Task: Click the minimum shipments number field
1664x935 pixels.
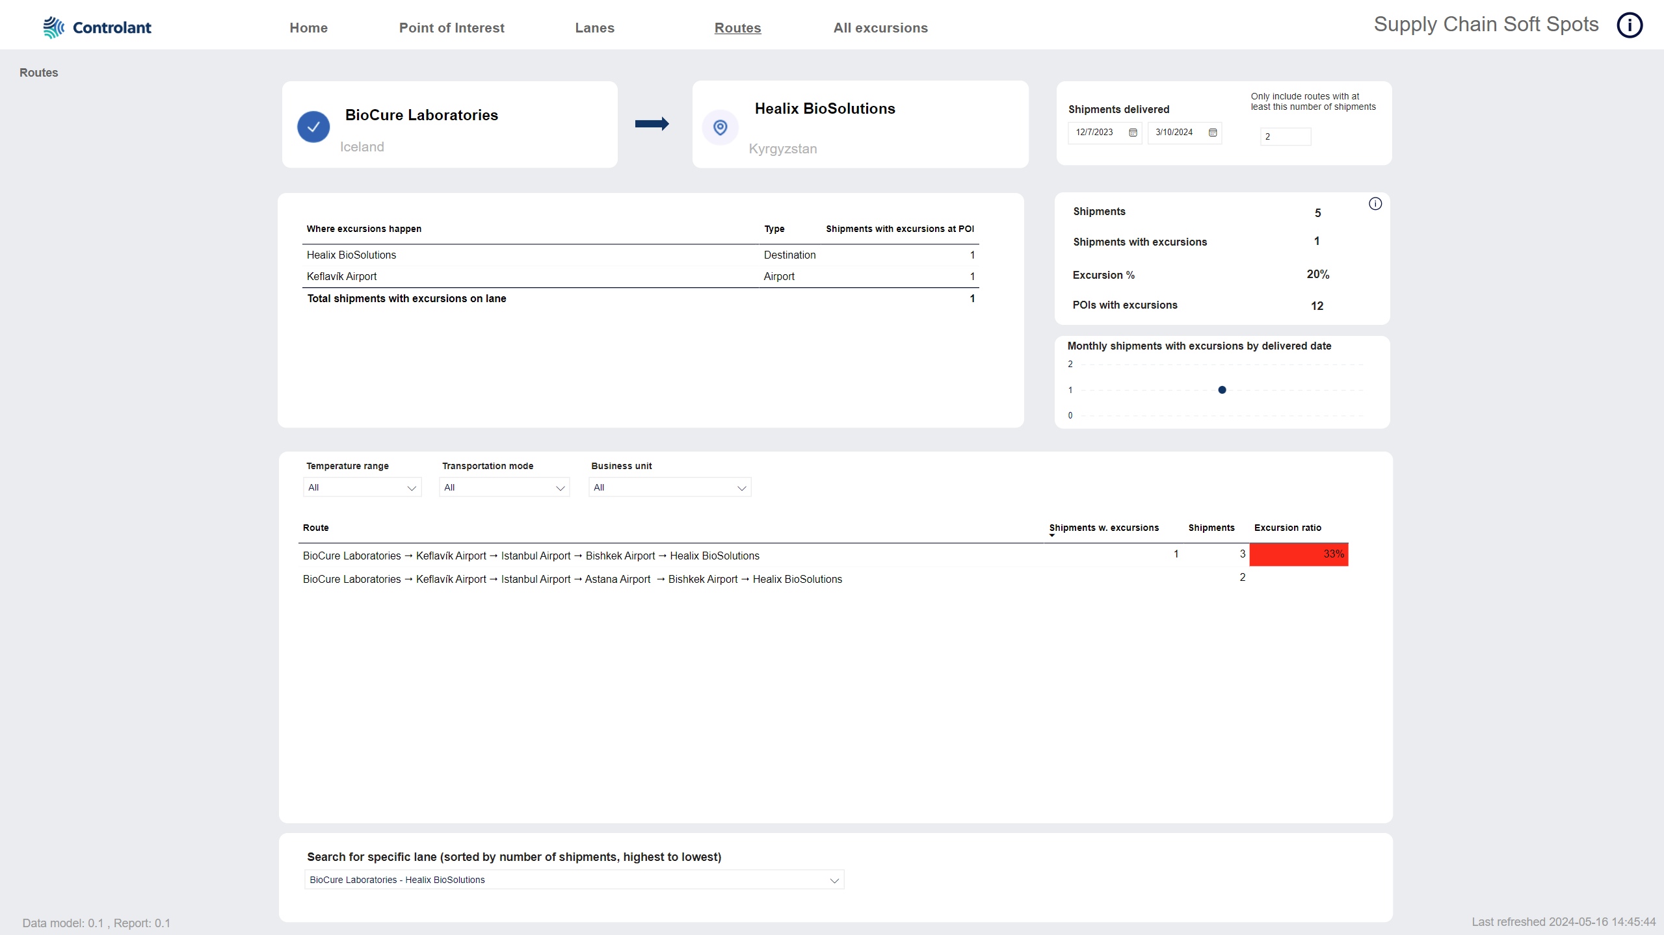Action: (1286, 136)
